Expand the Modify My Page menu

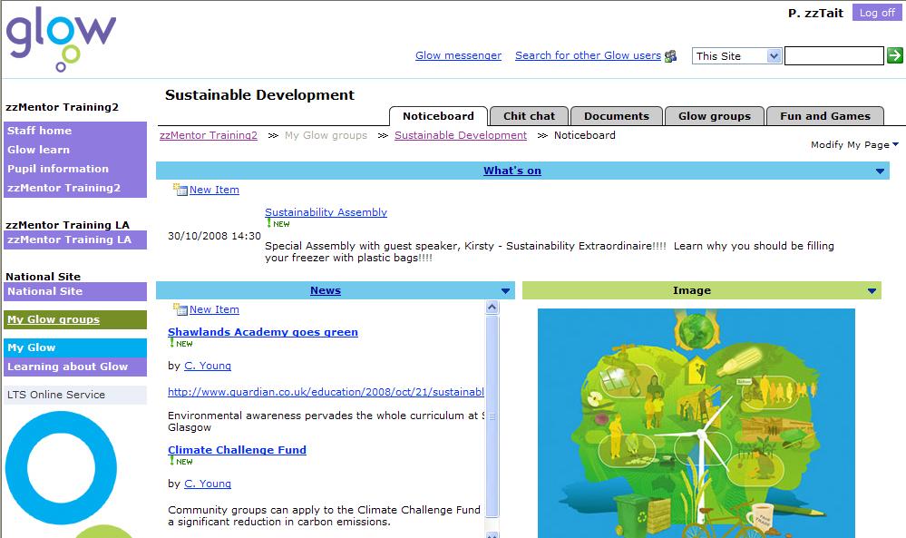tap(854, 144)
